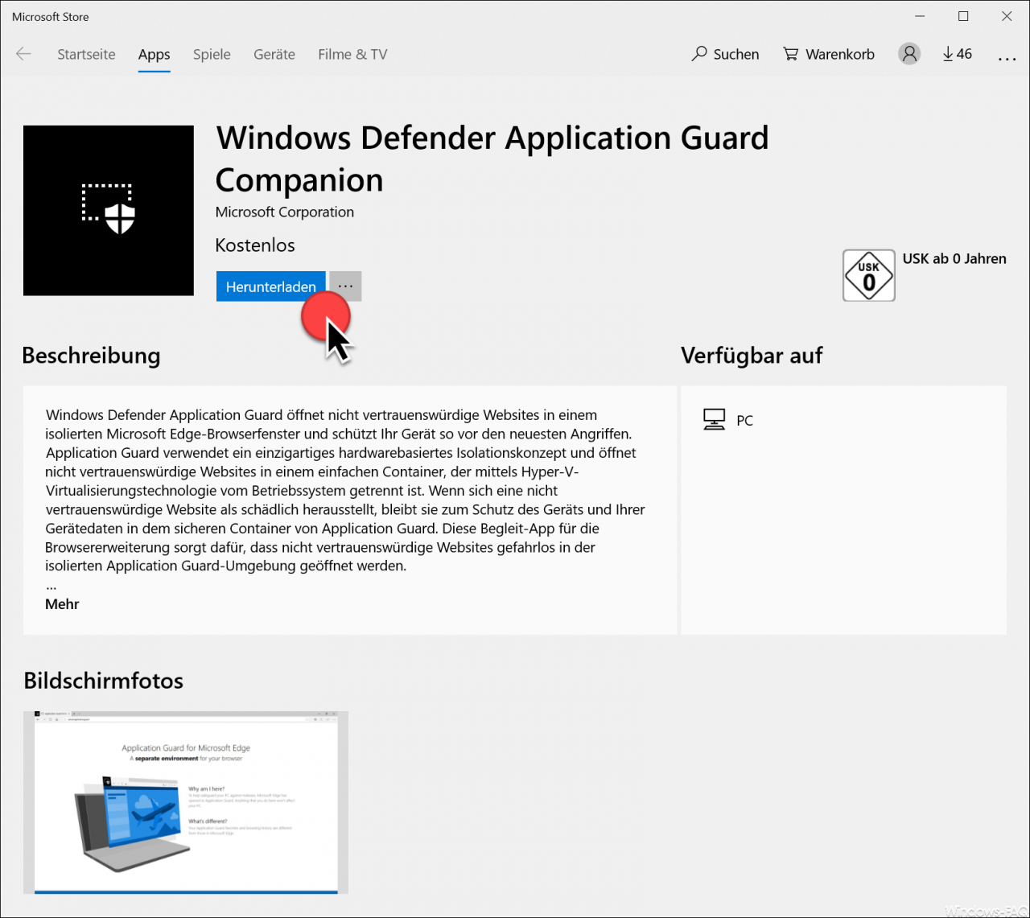This screenshot has width=1030, height=918.
Task: Show the 46 pending downloads
Action: coord(957,54)
